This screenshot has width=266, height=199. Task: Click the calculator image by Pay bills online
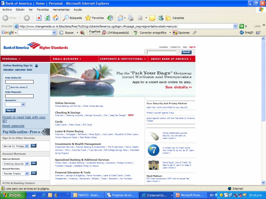[x=46, y=132]
